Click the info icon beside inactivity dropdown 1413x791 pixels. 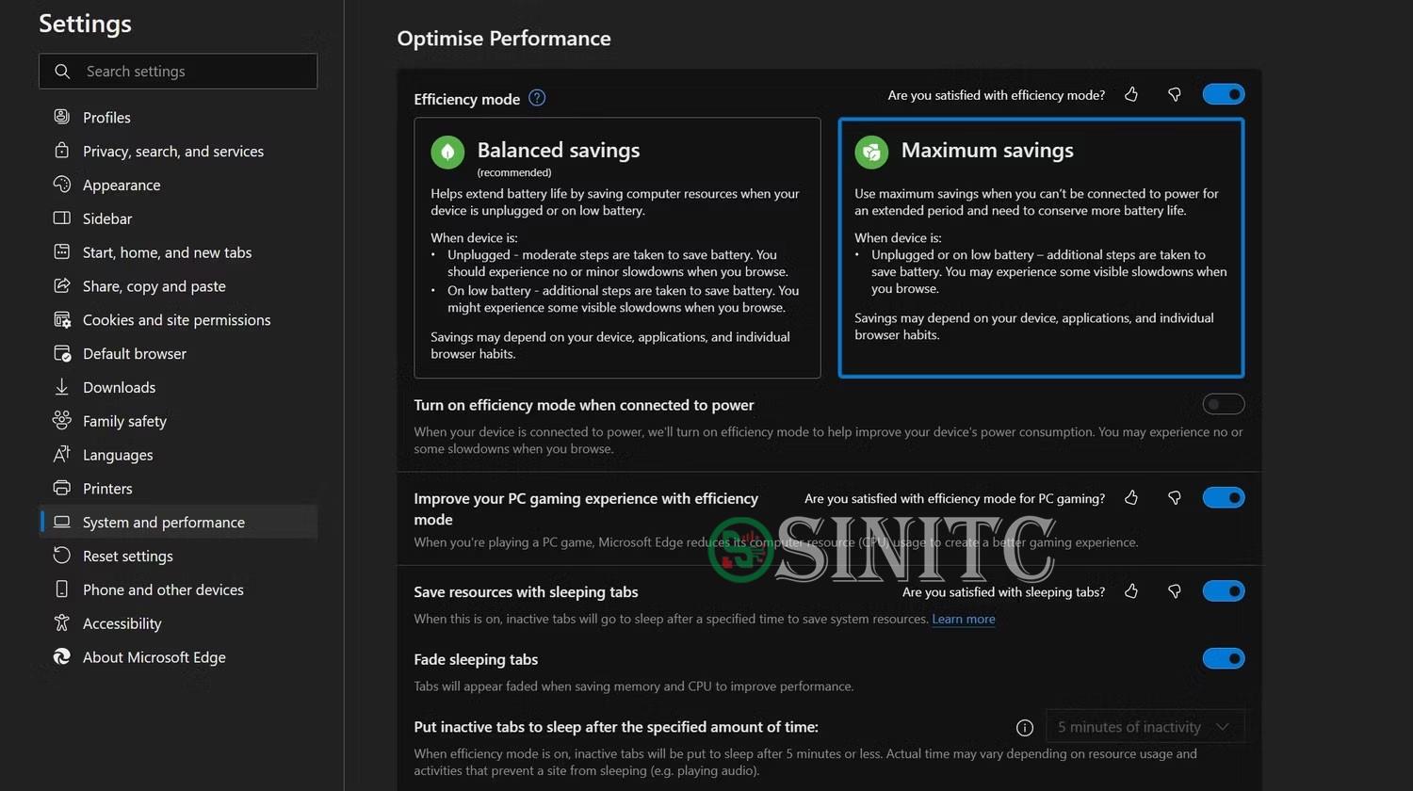(1025, 727)
